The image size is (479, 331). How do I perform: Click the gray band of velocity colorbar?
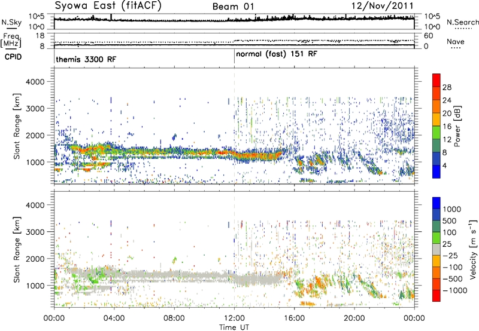tap(436, 249)
